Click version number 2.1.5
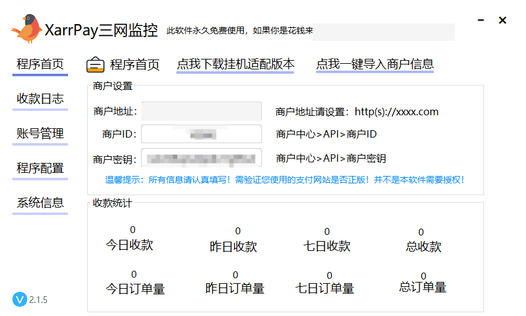 (x=38, y=300)
